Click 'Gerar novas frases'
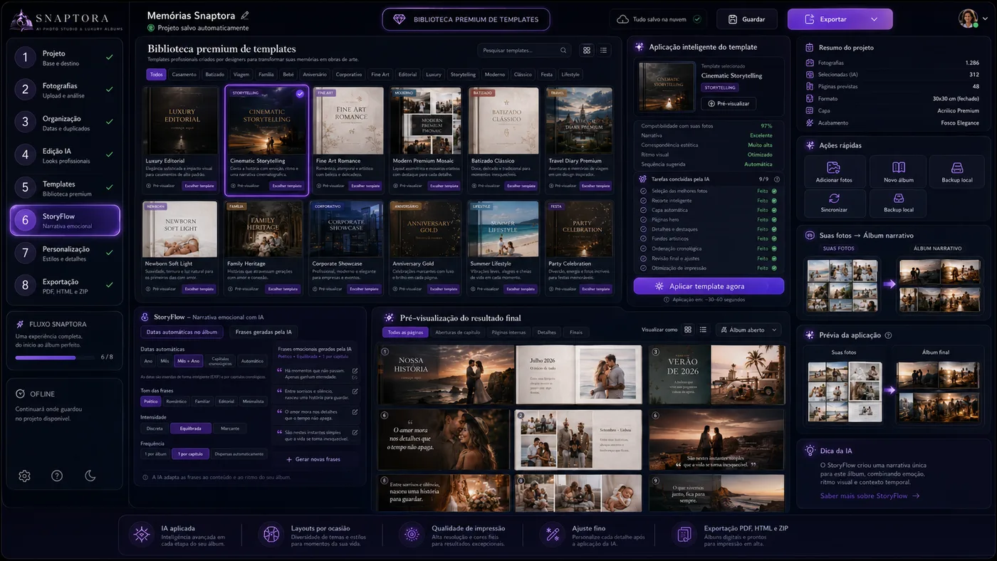 click(x=313, y=459)
